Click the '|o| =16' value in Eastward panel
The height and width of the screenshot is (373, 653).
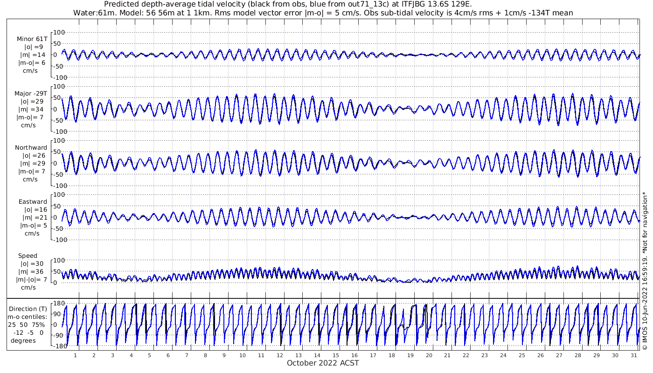click(35, 209)
